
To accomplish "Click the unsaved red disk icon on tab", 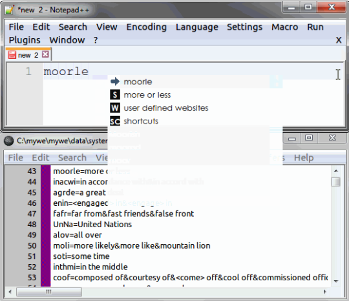I will [12, 55].
